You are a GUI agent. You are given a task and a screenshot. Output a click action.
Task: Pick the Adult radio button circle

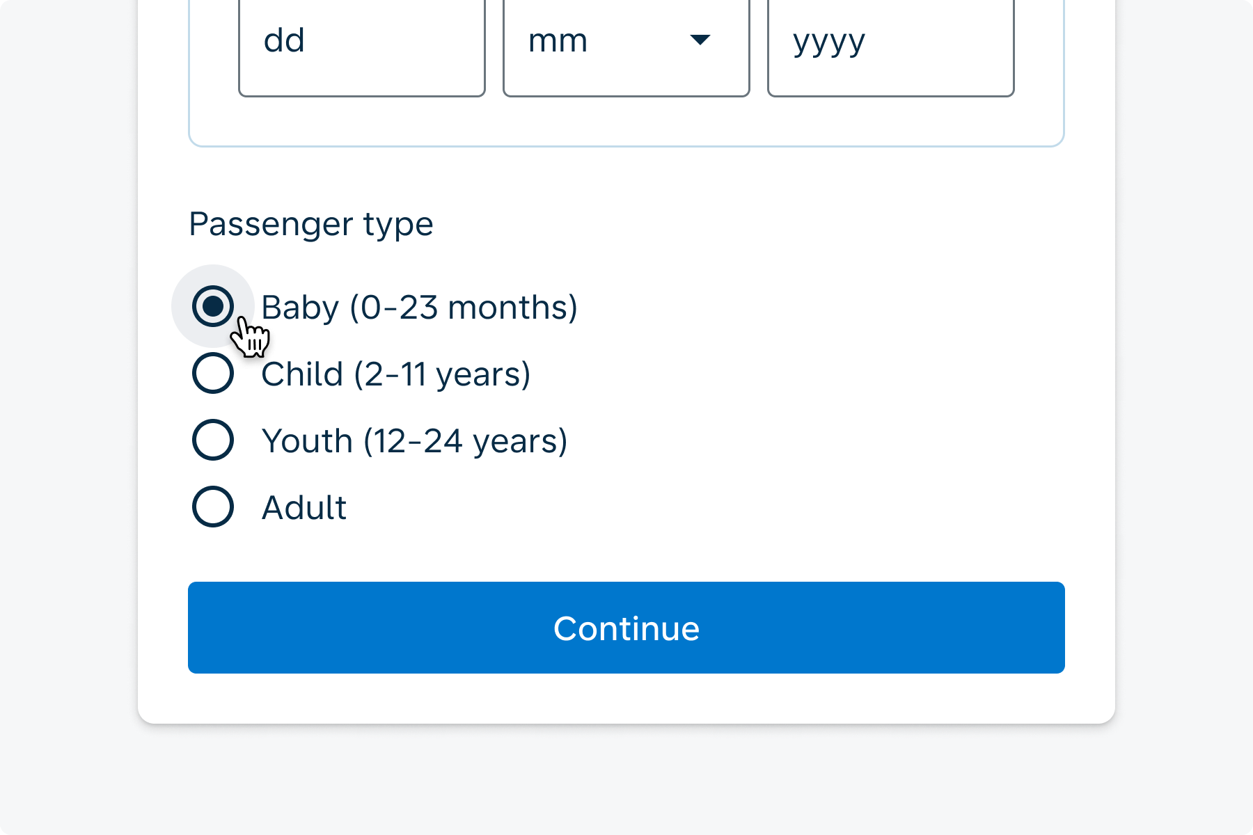click(213, 507)
